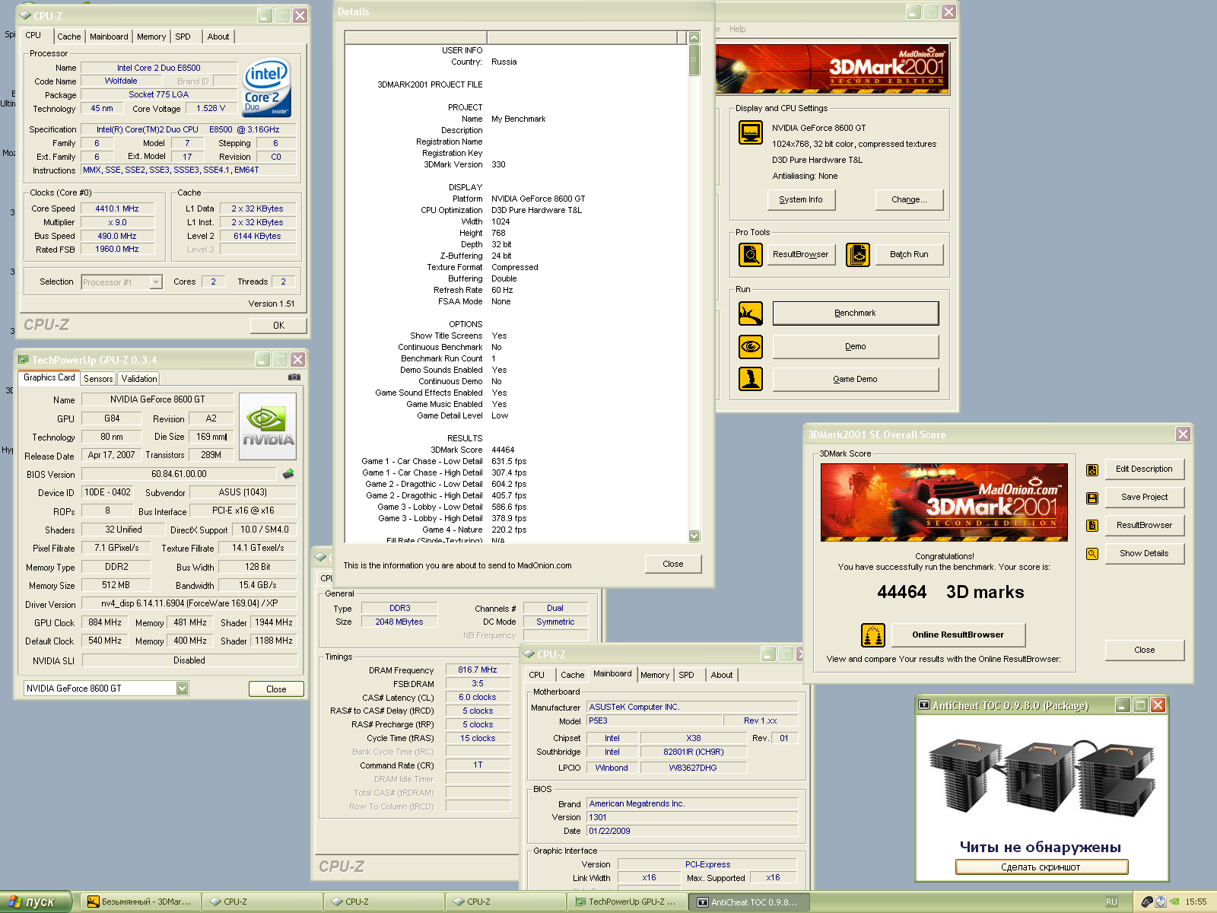Open the About tab in top CPU-Z window
The height and width of the screenshot is (913, 1217).
[x=218, y=37]
